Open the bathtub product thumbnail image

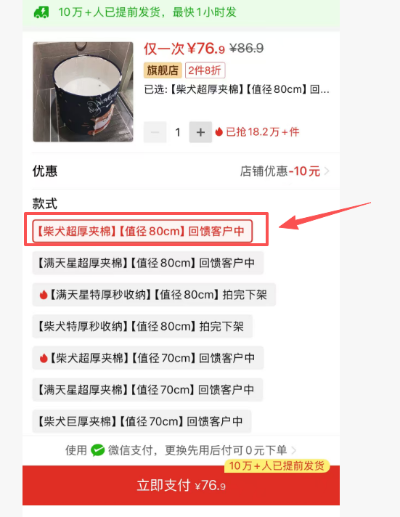[x=83, y=91]
